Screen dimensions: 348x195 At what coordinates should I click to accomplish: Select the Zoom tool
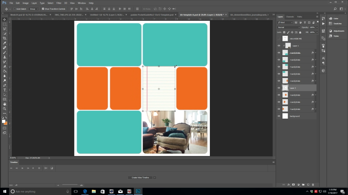click(4, 109)
